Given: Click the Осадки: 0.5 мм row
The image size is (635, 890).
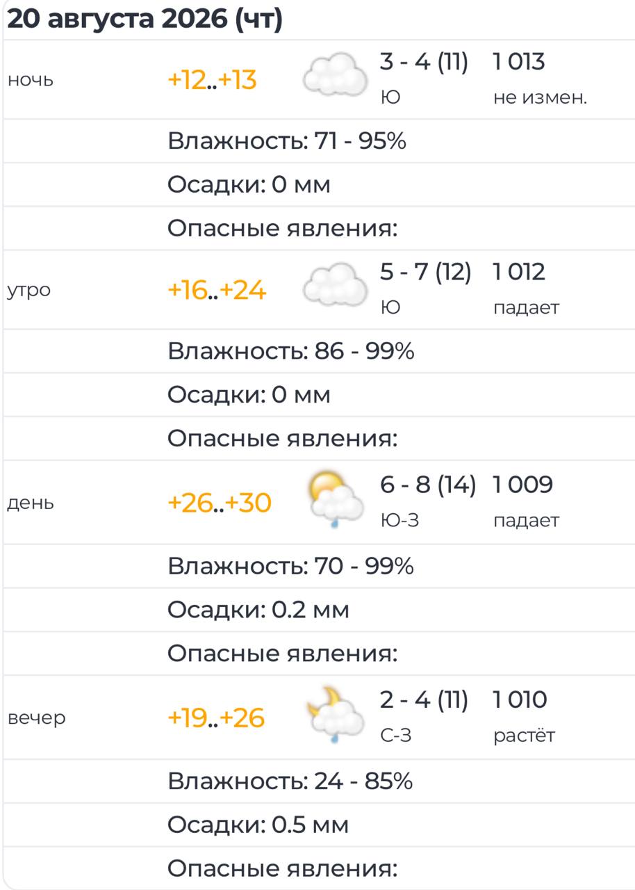Looking at the screenshot, I should coord(320,825).
